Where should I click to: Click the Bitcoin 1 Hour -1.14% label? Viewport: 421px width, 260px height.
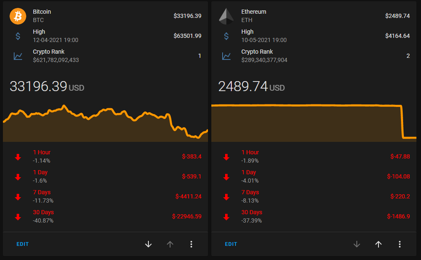coord(42,156)
